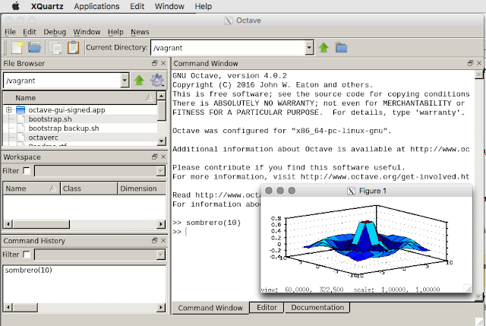
Task: Click the File Browser scroll up arrow
Action: coord(162,96)
